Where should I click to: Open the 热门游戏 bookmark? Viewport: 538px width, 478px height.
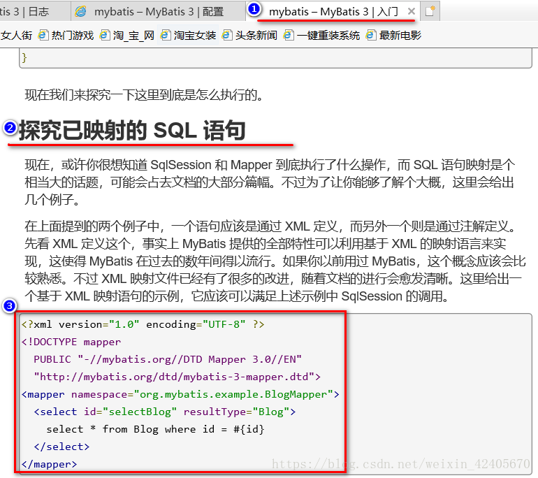pyautogui.click(x=66, y=36)
